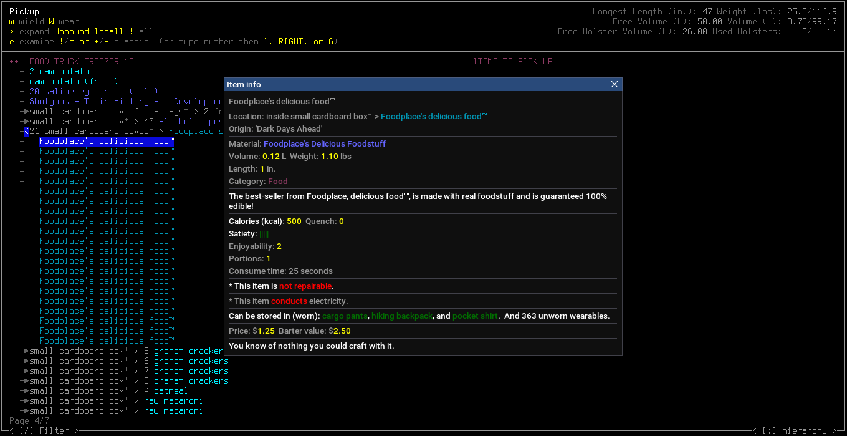This screenshot has width=847, height=436.
Task: Click the 'cargo pants' container text
Action: tap(345, 316)
